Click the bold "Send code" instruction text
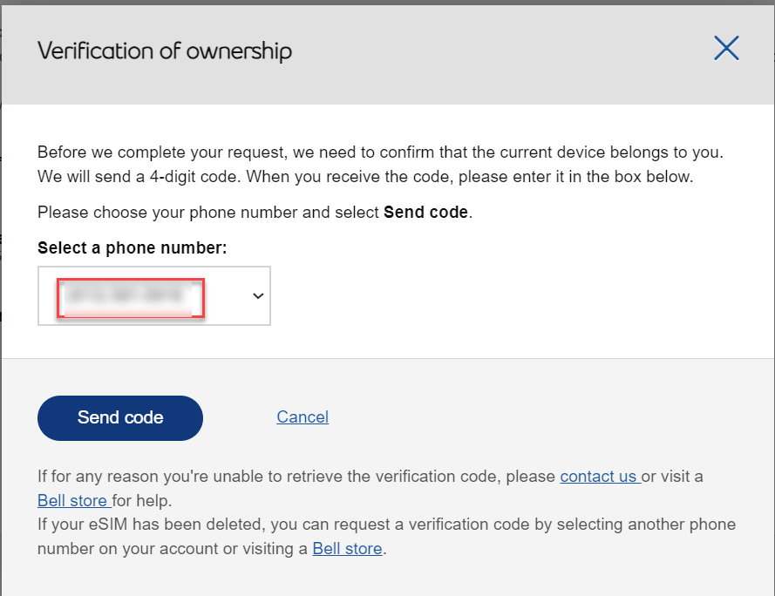The image size is (775, 596). pyautogui.click(x=425, y=213)
